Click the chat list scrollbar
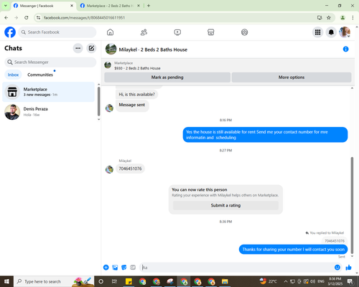This screenshot has height=287, width=359. pyautogui.click(x=98, y=101)
